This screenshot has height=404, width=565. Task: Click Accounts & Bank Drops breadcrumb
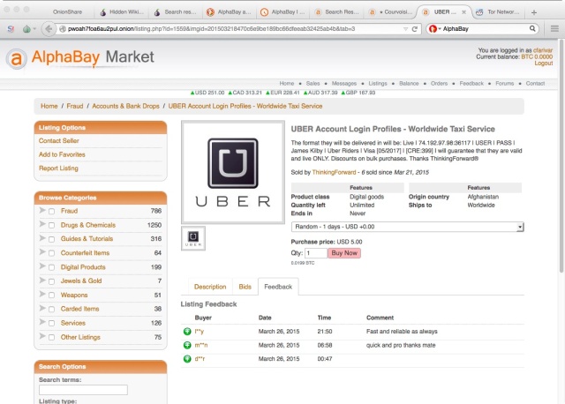(x=125, y=106)
